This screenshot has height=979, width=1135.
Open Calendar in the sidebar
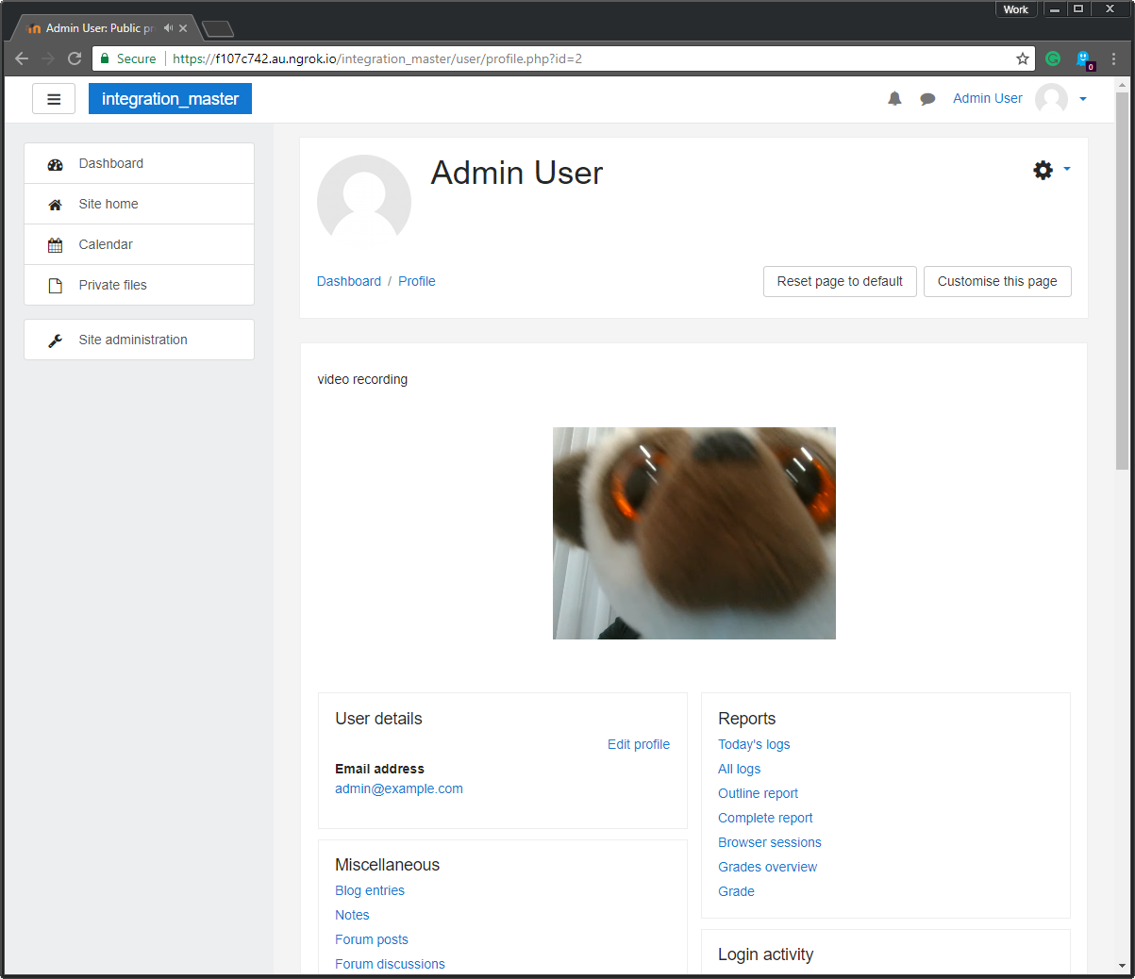point(139,244)
